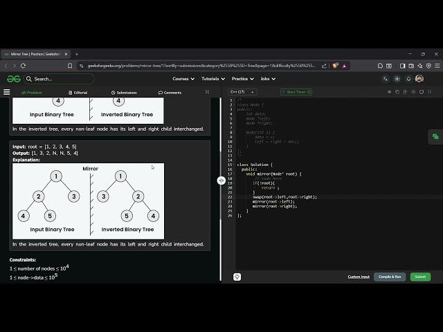
Task: Click the Custom Input link
Action: 359,277
